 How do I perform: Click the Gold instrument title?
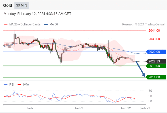pos(8,5)
